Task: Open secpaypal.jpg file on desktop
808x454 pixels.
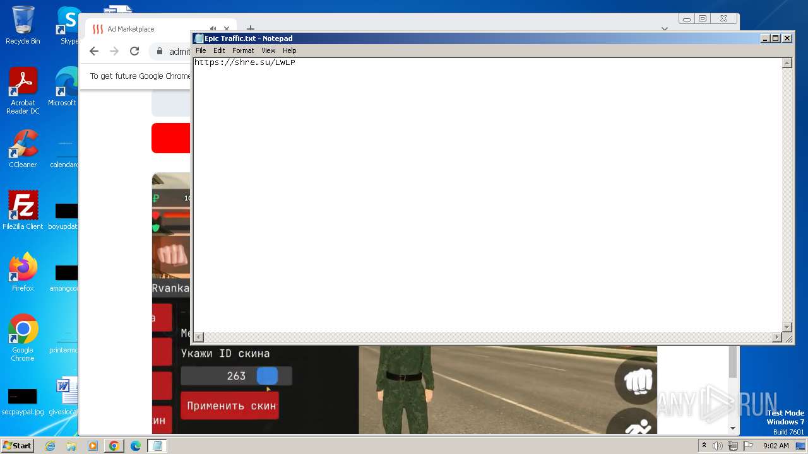Action: tap(23, 401)
